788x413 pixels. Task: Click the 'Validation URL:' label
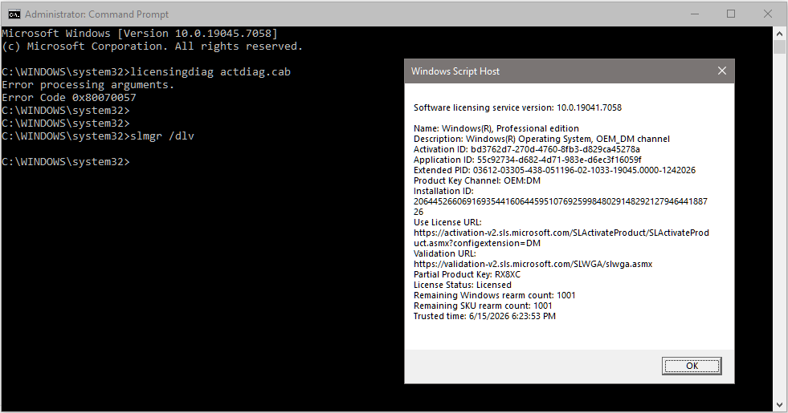click(444, 253)
